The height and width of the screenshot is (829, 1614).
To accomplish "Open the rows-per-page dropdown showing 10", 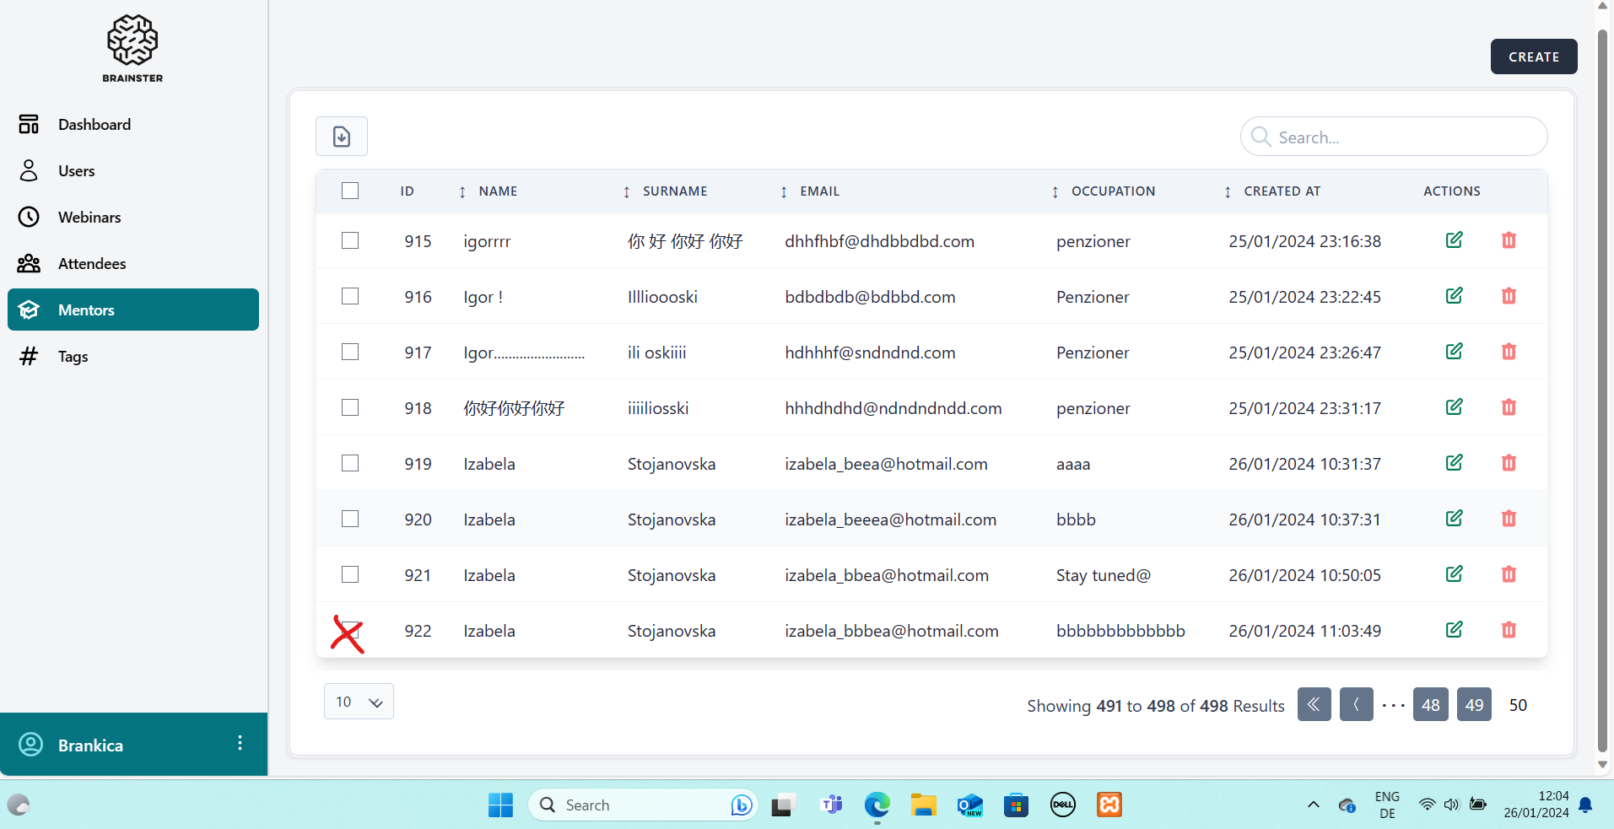I will (359, 702).
